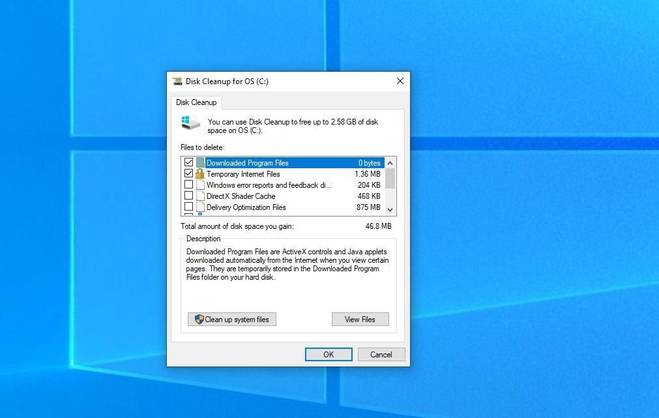
Task: Click the Windows error reports file icon
Action: coord(200,185)
